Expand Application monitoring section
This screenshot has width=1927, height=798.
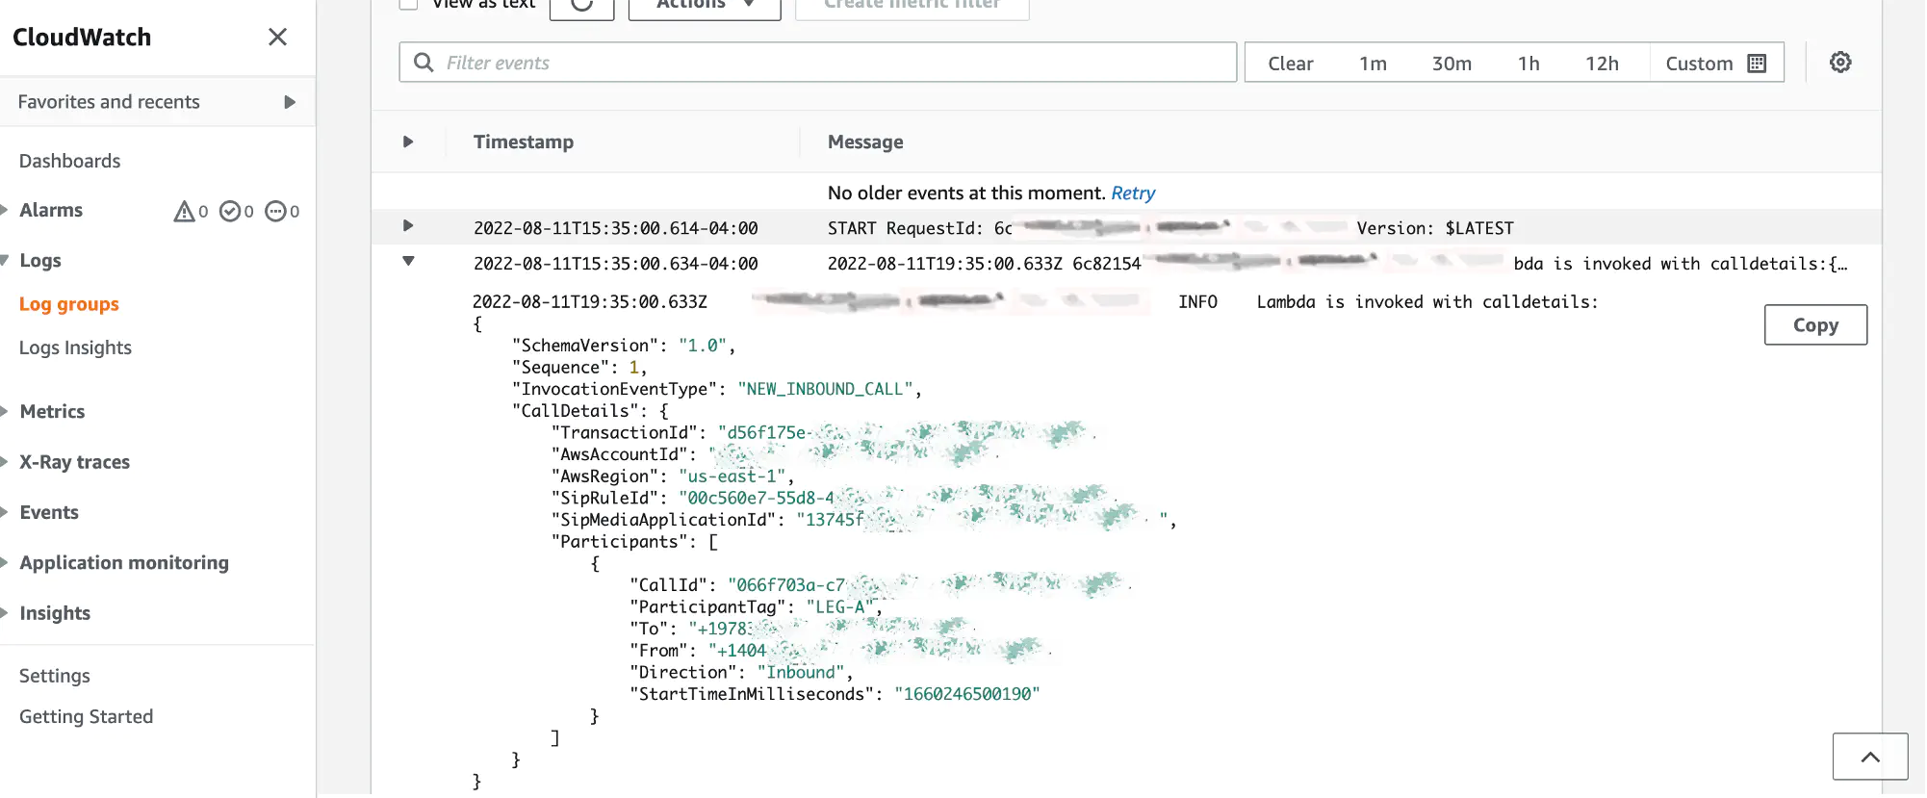[5, 562]
